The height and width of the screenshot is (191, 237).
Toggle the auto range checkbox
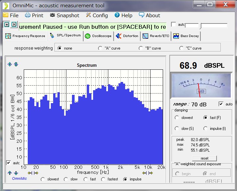pos(221,104)
